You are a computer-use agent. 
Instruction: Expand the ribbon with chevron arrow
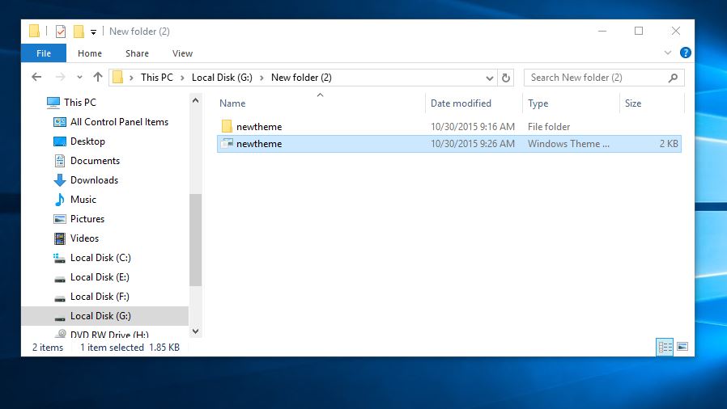pos(668,53)
